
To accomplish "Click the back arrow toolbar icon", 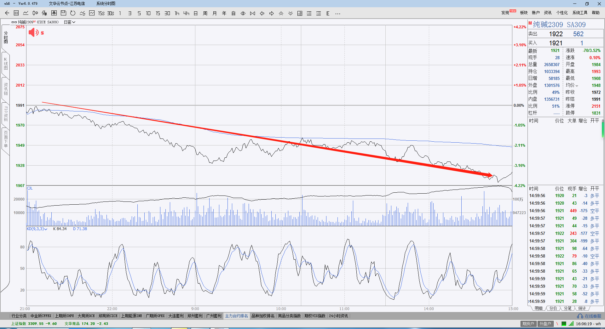I will pyautogui.click(x=7, y=13).
